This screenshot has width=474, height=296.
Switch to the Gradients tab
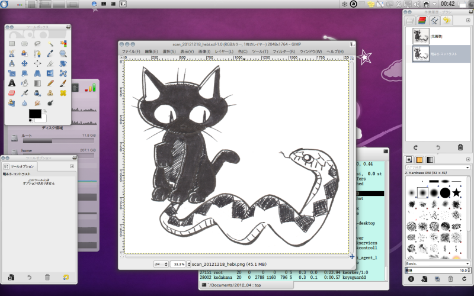[x=430, y=159]
